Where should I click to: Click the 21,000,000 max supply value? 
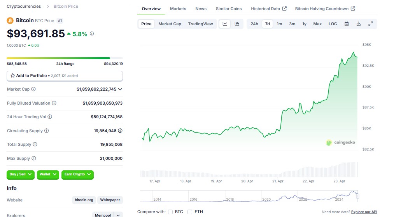pos(111,159)
